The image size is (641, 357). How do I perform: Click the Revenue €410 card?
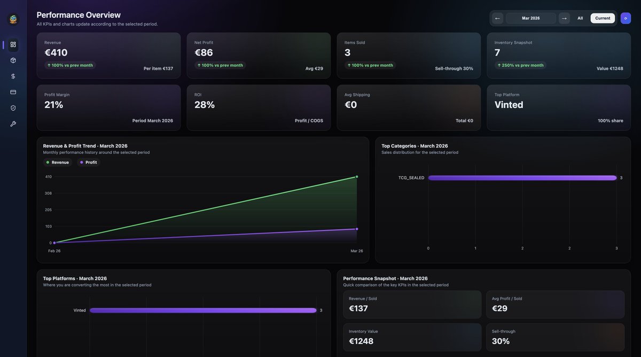pos(108,56)
